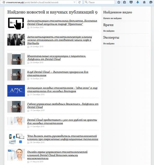Click Не найдено text under Эксперты

109,44
